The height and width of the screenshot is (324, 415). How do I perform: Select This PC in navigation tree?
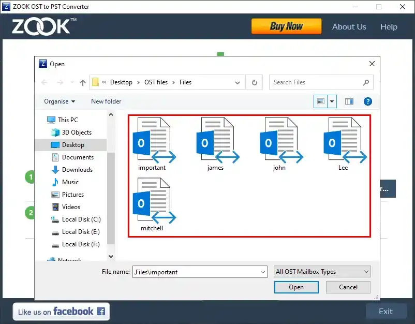[x=68, y=120]
